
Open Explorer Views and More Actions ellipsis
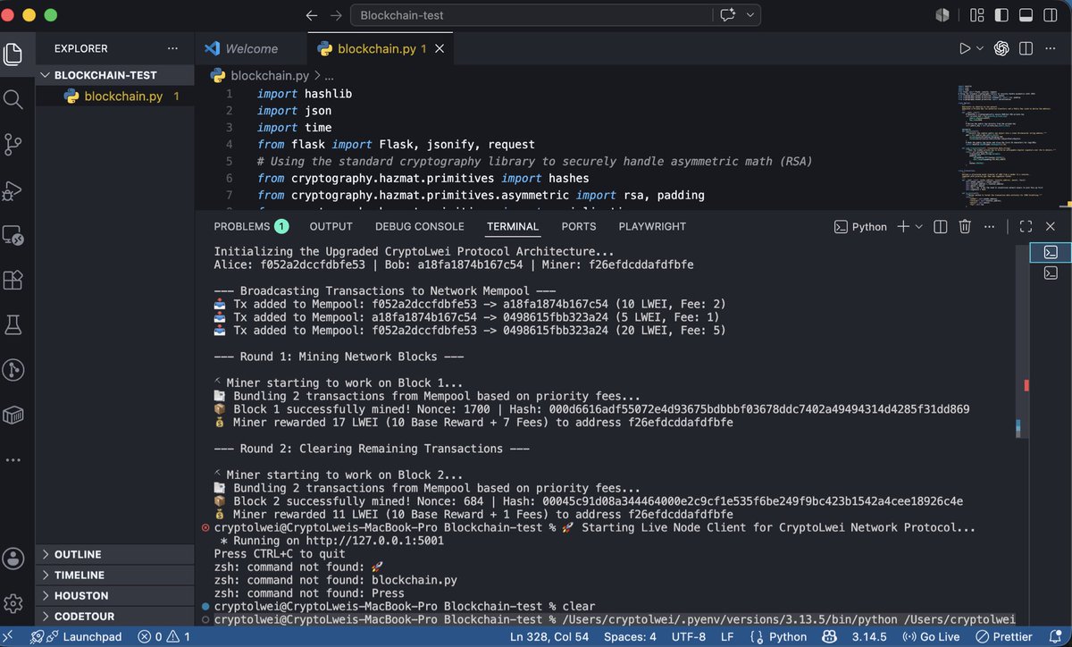tap(172, 48)
